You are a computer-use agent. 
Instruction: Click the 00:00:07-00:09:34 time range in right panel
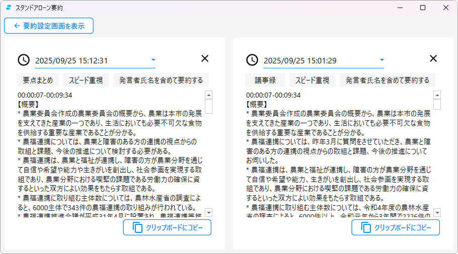point(273,95)
